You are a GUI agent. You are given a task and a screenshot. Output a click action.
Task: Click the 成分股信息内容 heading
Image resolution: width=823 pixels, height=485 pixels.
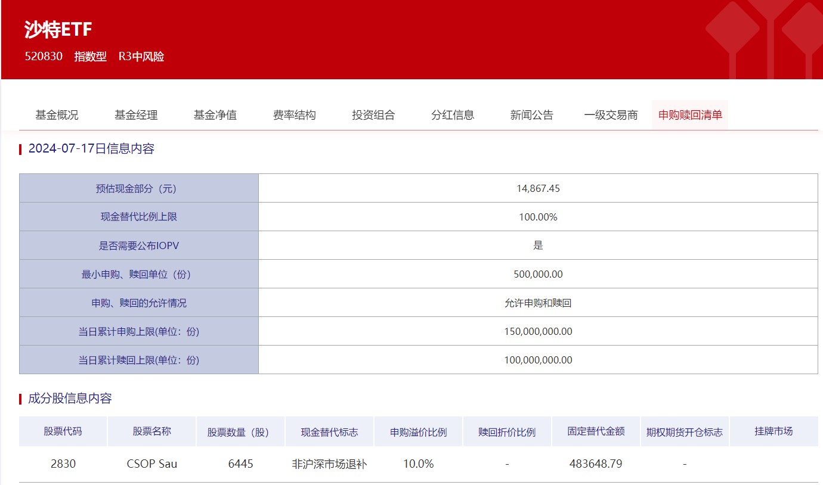tap(70, 399)
